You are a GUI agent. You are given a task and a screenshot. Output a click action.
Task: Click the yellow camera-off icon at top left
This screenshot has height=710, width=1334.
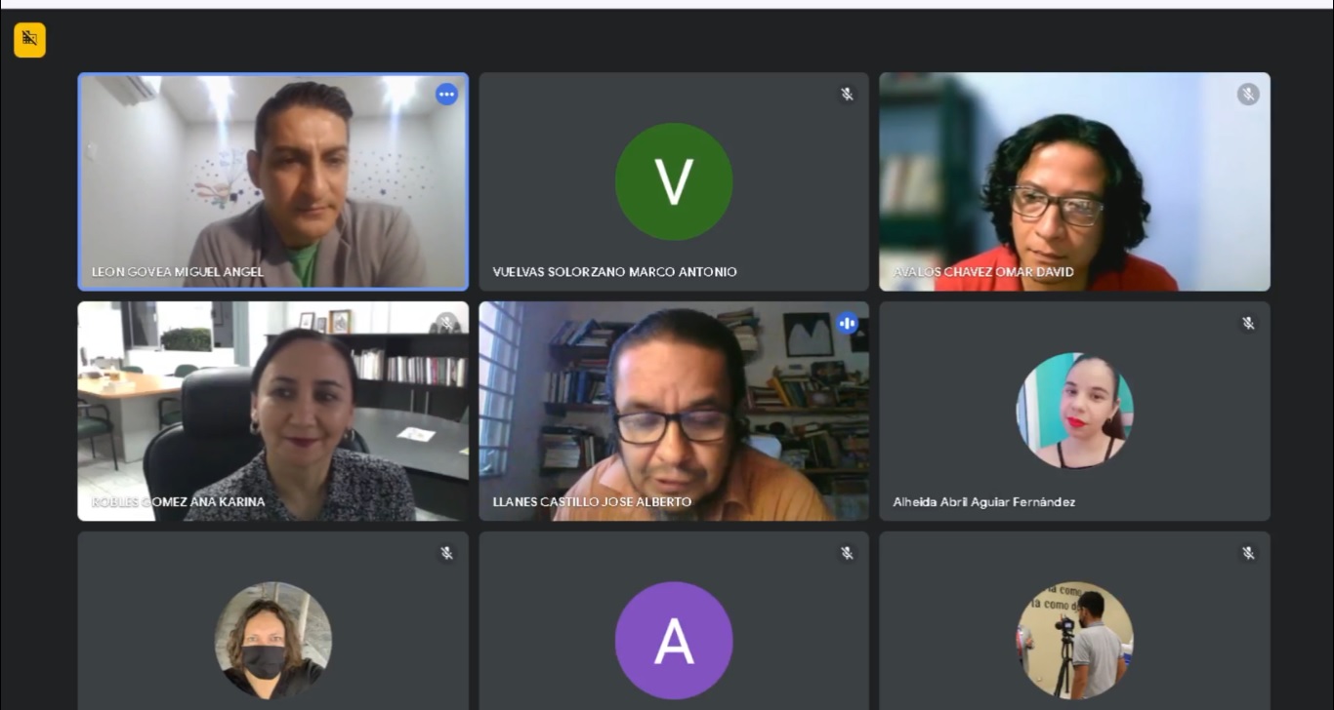29,40
